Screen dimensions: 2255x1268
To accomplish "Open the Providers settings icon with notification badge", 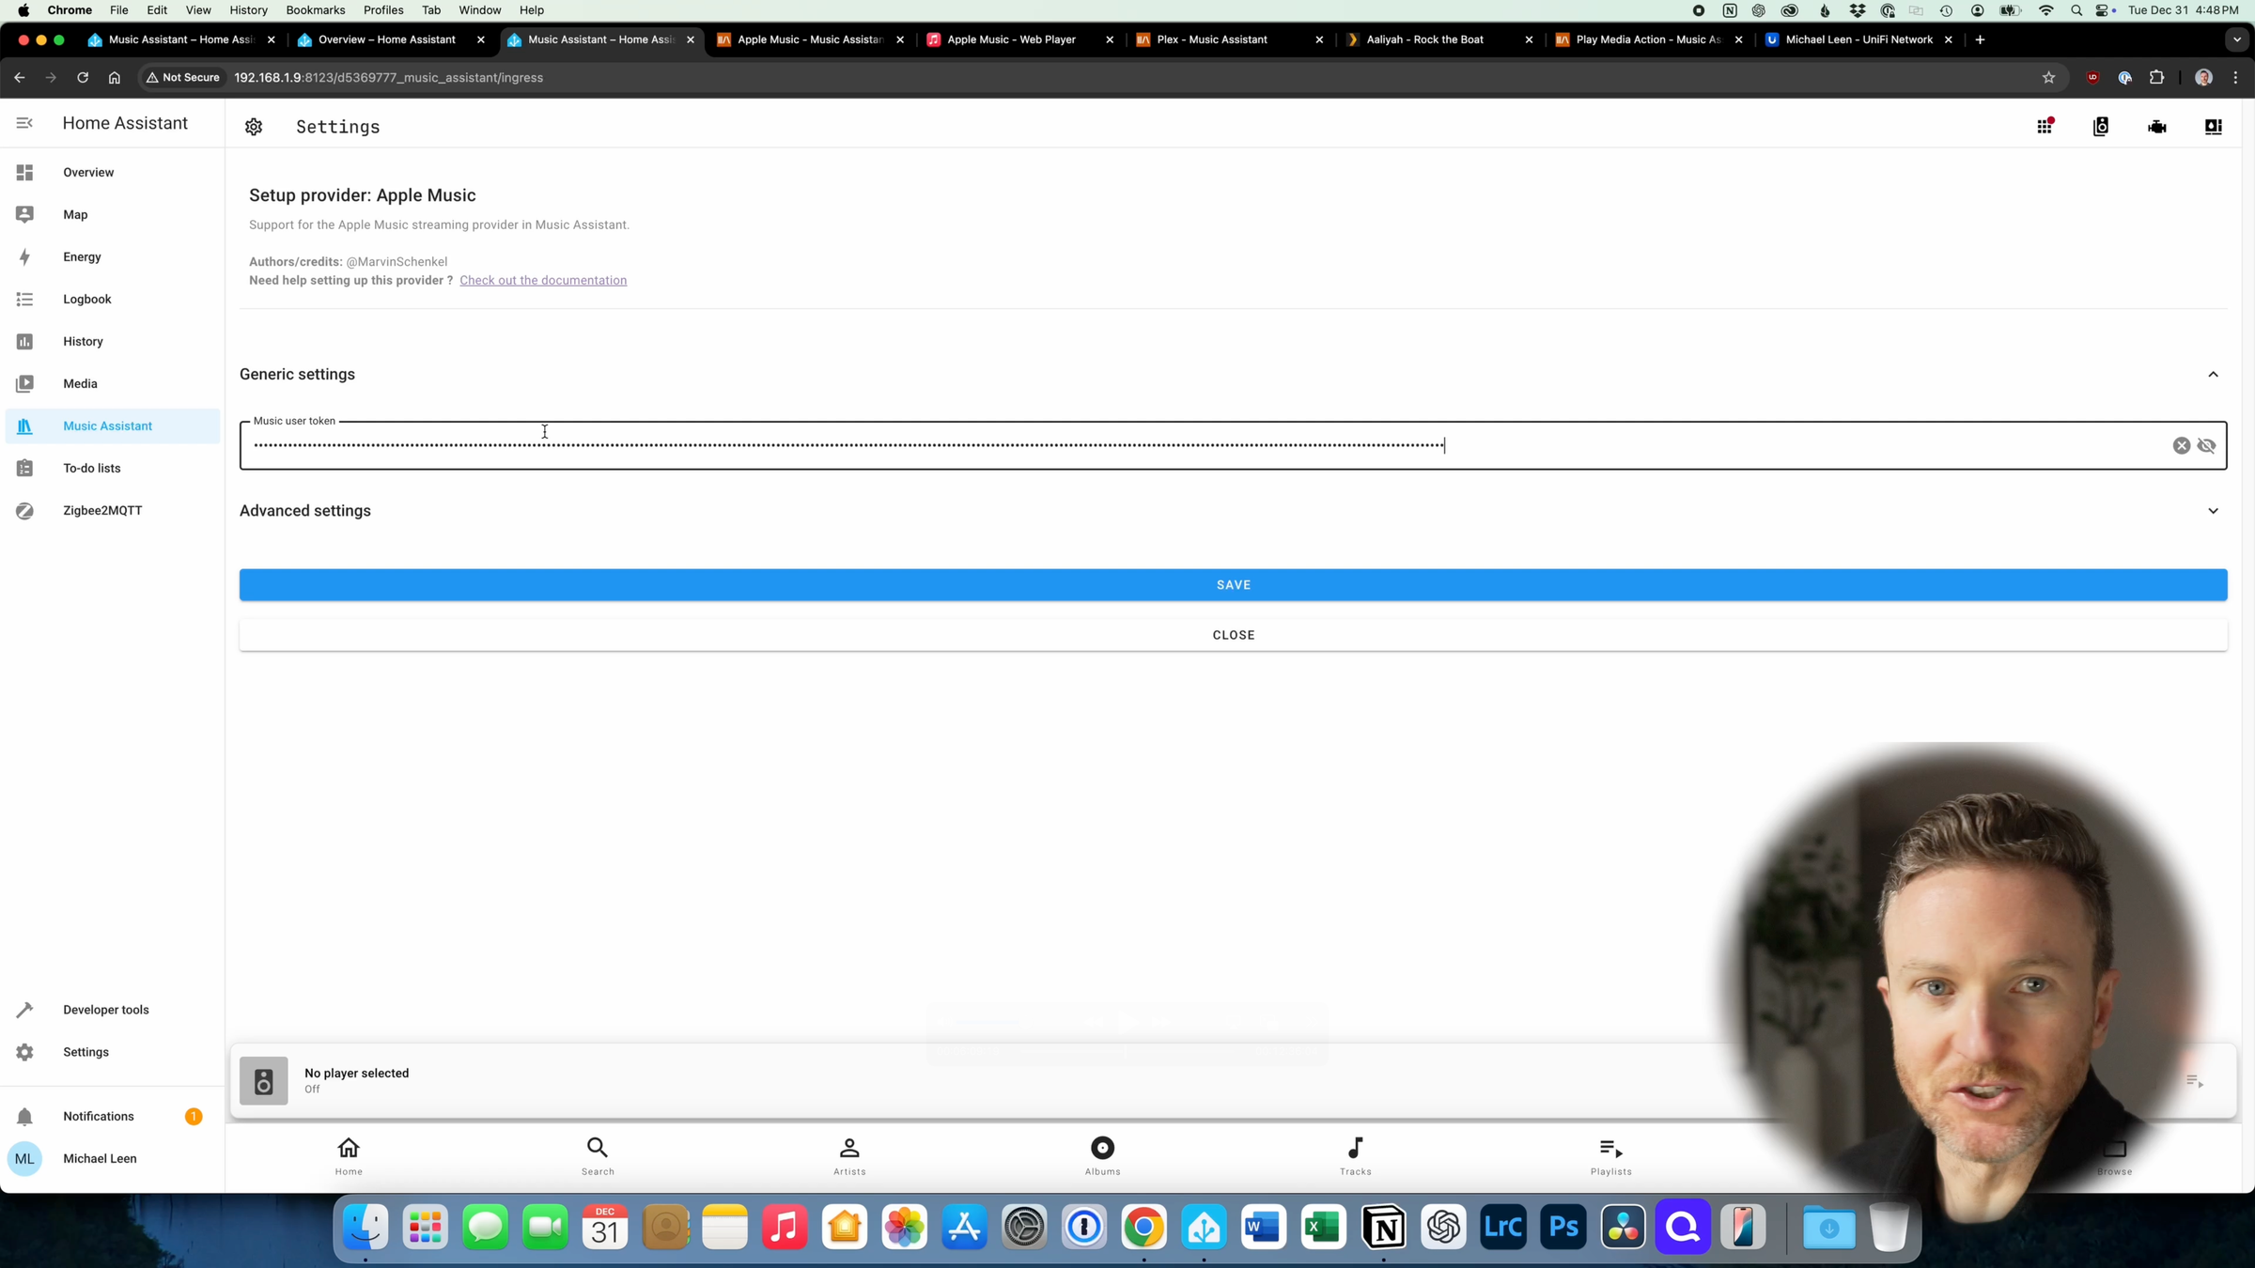I will pos(2045,126).
